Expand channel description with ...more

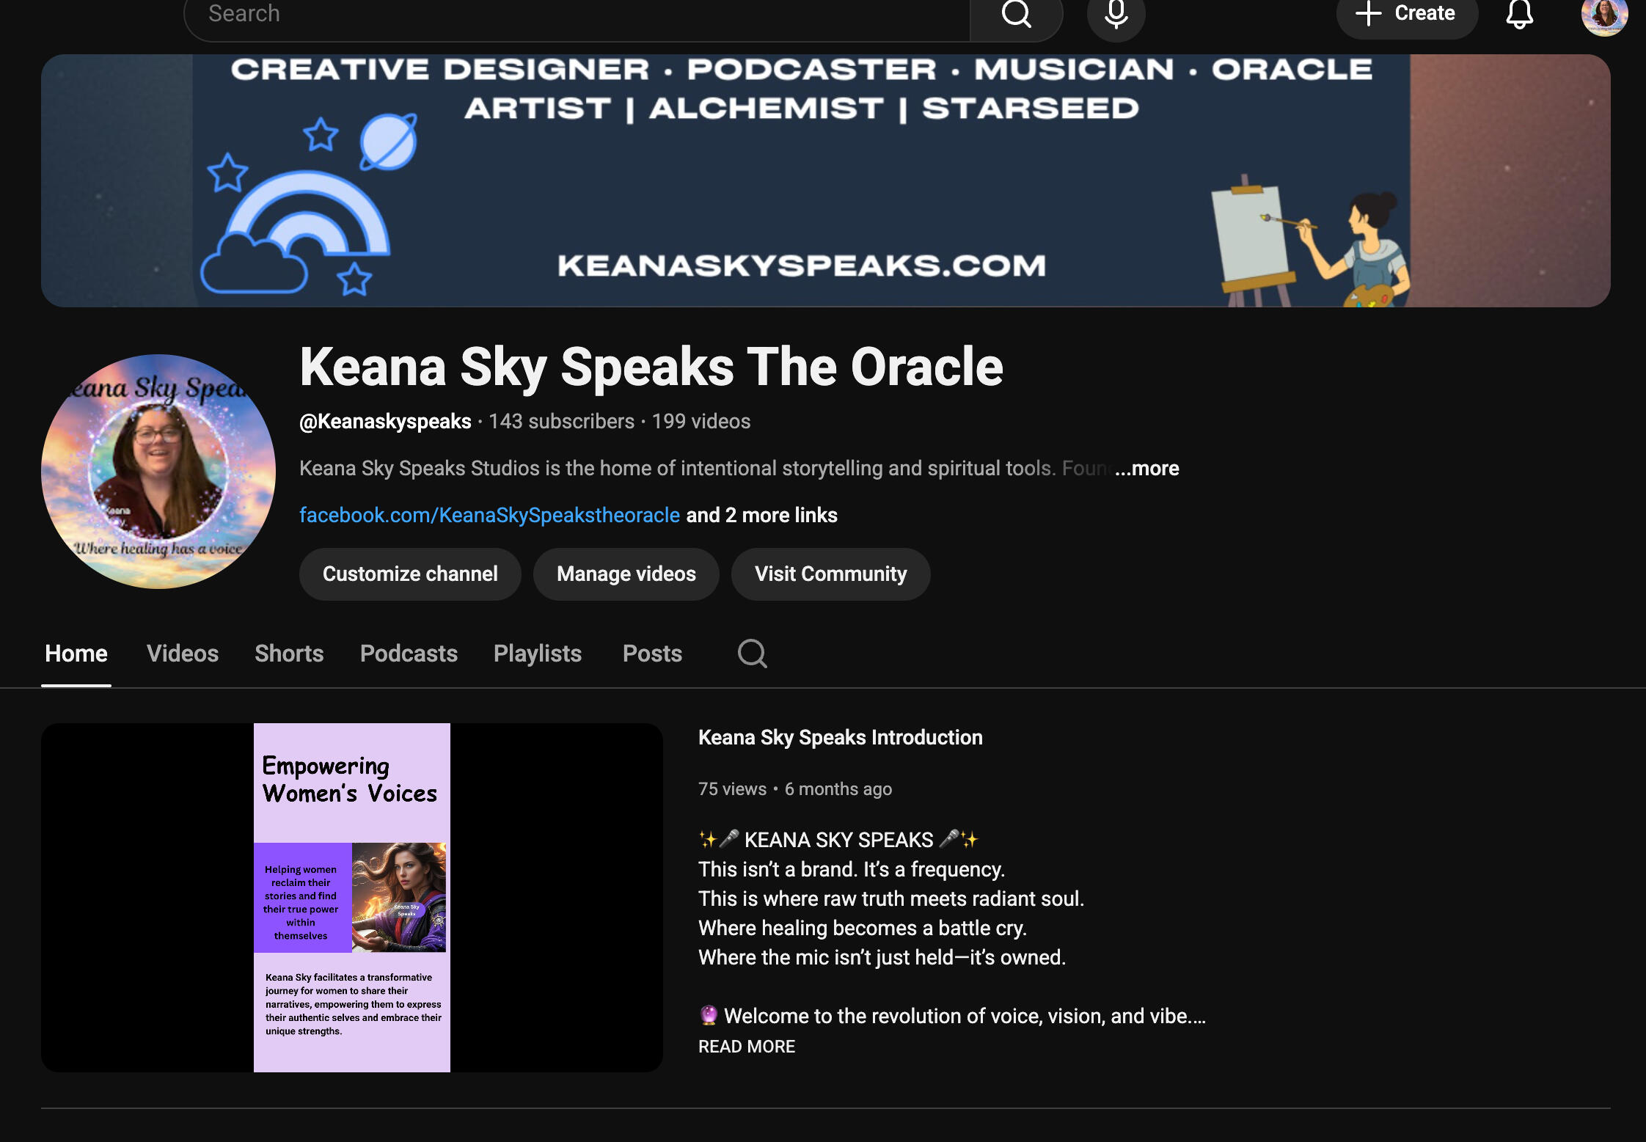pos(1147,468)
